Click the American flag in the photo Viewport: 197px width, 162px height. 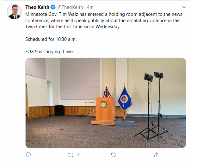(107, 93)
